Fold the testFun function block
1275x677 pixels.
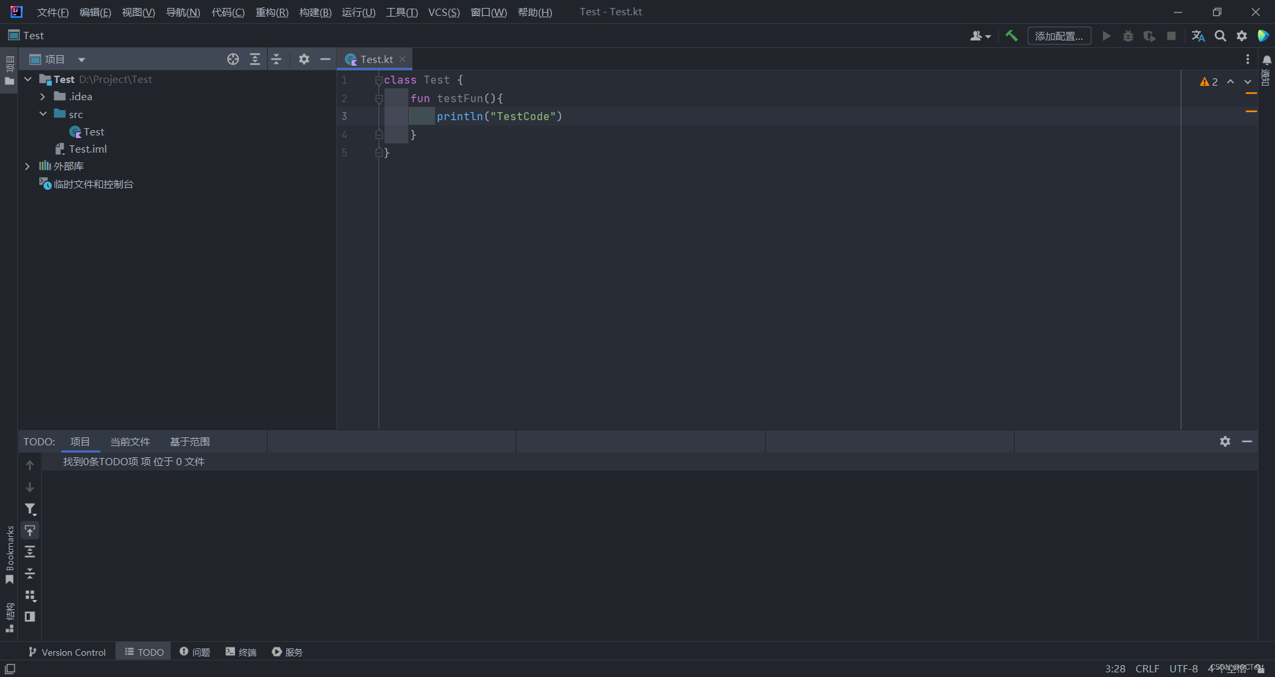click(379, 98)
